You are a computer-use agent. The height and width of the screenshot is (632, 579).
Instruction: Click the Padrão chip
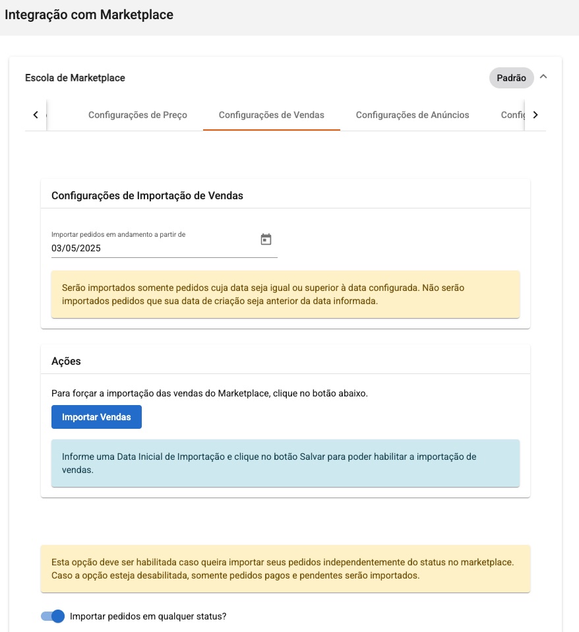click(x=511, y=78)
